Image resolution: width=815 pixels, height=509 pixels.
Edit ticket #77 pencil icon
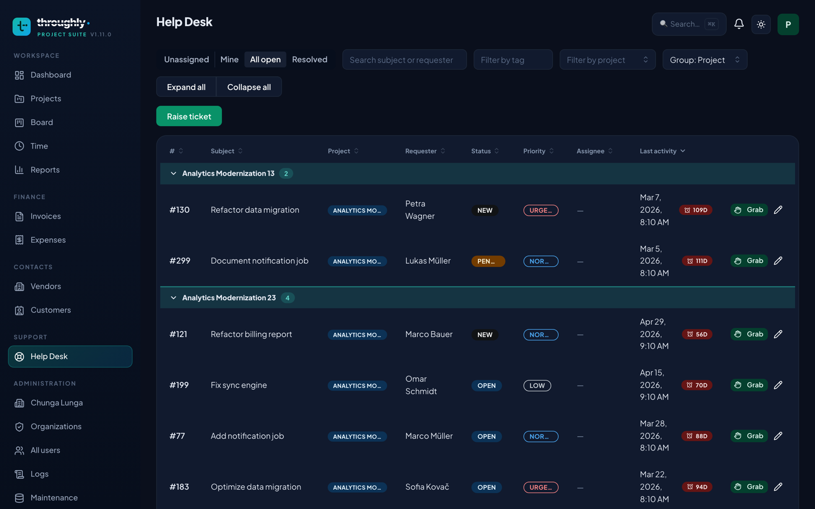point(778,436)
